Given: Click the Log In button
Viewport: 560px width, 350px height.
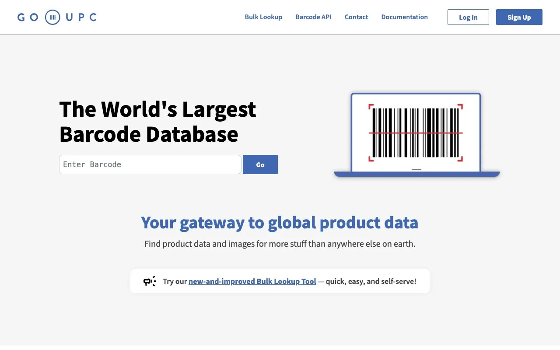Looking at the screenshot, I should [x=468, y=17].
